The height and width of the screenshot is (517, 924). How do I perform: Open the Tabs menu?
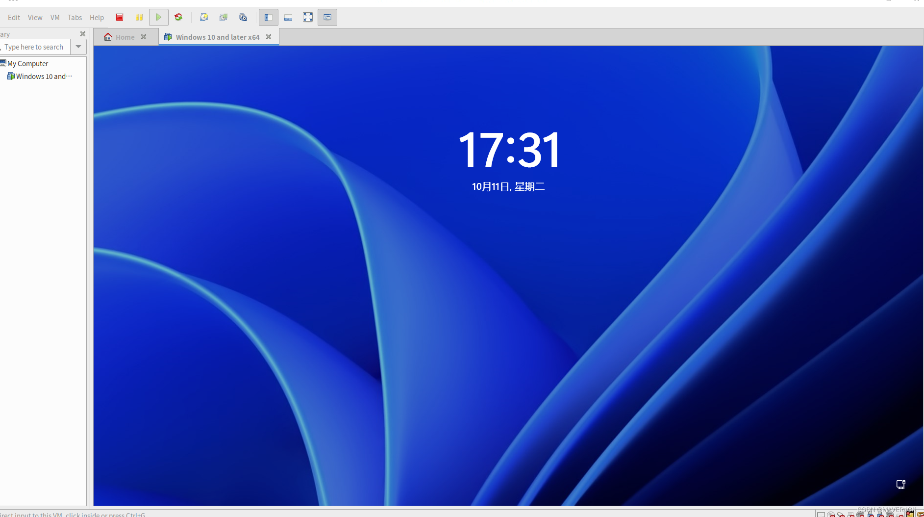(x=75, y=18)
